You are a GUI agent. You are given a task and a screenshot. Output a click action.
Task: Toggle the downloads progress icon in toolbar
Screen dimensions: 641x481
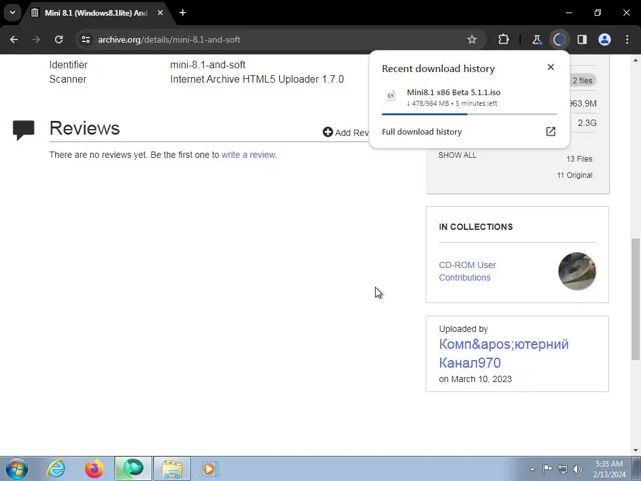[559, 39]
